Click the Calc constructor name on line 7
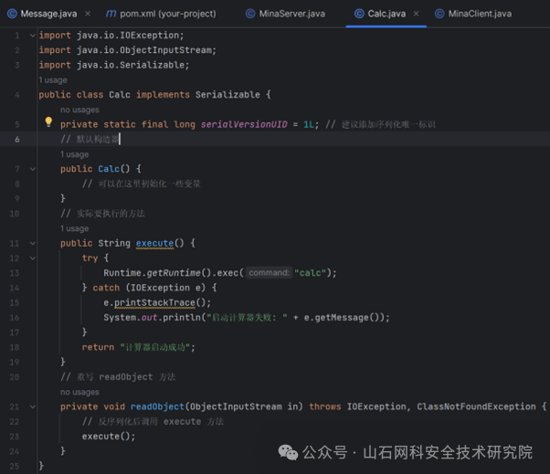Viewport: 550px width, 474px height. click(x=109, y=169)
